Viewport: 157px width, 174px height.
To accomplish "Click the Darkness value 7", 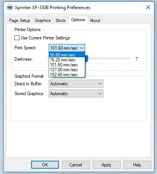I will coord(136,59).
